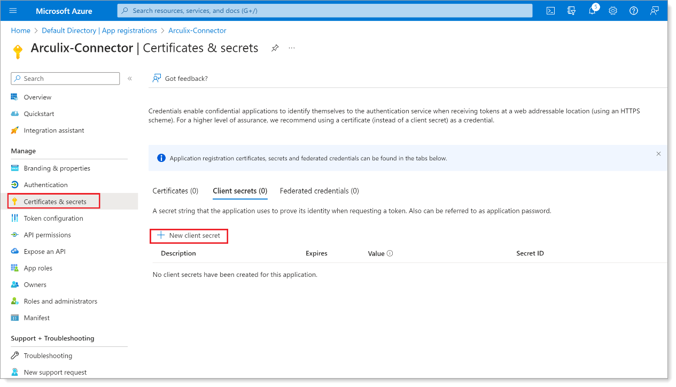This screenshot has width=676, height=387.
Task: Click the Expose an API cloud icon
Action: point(15,251)
